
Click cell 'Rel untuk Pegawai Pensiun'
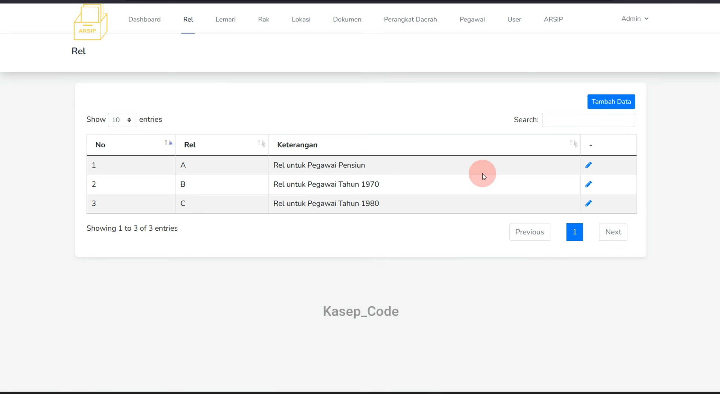(x=424, y=165)
